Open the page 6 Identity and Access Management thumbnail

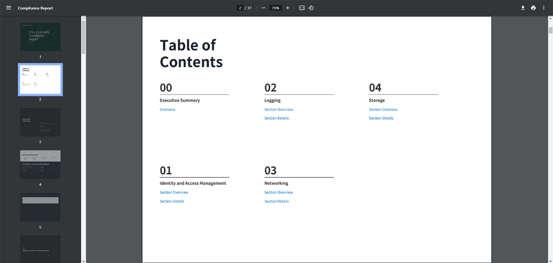click(40, 249)
